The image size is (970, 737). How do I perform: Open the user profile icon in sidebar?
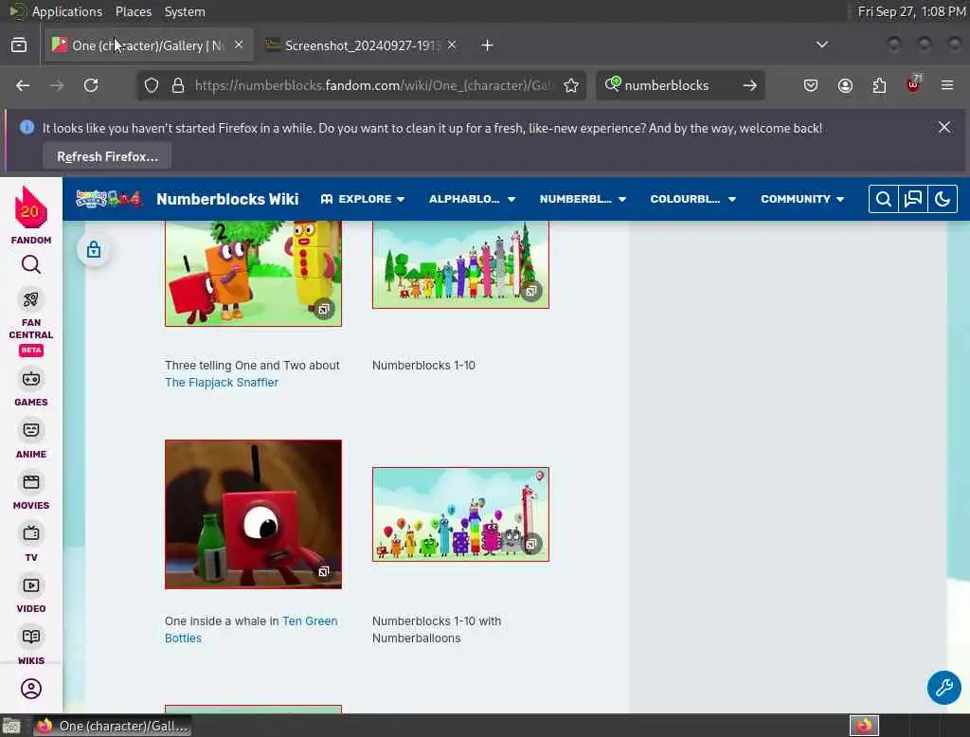tap(31, 689)
